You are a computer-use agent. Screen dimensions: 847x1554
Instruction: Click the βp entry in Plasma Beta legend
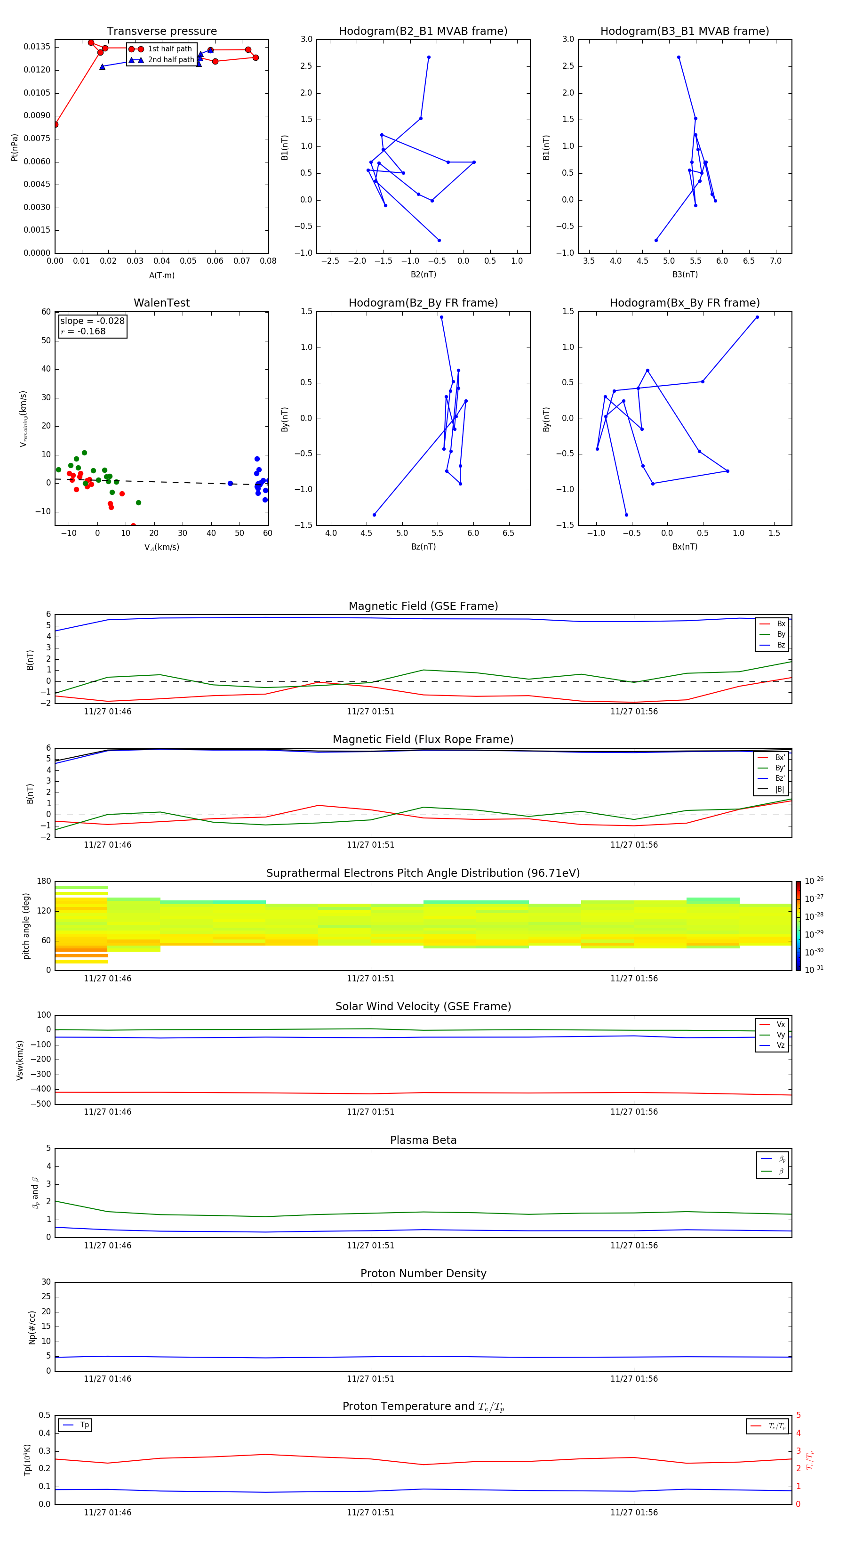773,1159
